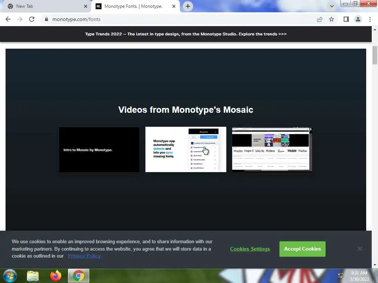Open the browser side panel icon
This screenshot has height=283, width=378.
346,19
